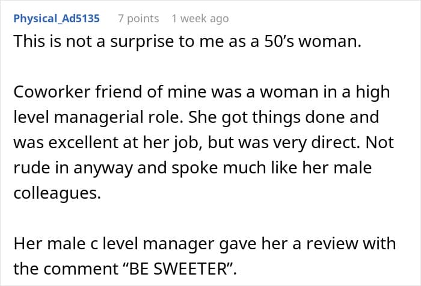The width and height of the screenshot is (421, 286).
Task: Click the text "Her male c level manager"
Action: [x=114, y=243]
